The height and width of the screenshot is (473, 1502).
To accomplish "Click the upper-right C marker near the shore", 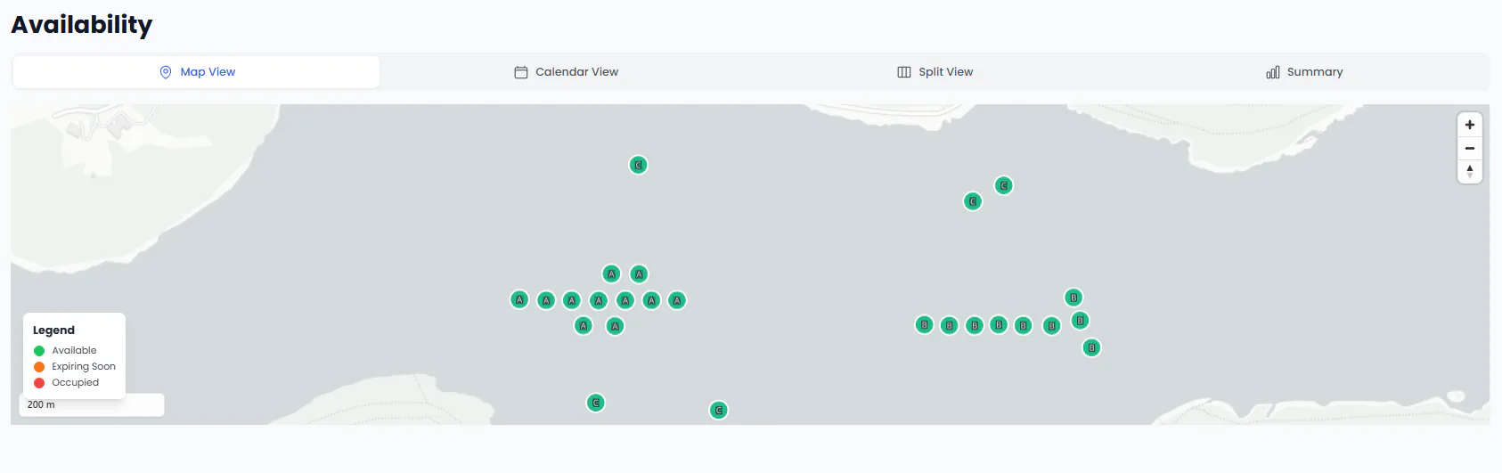I will (x=1003, y=185).
